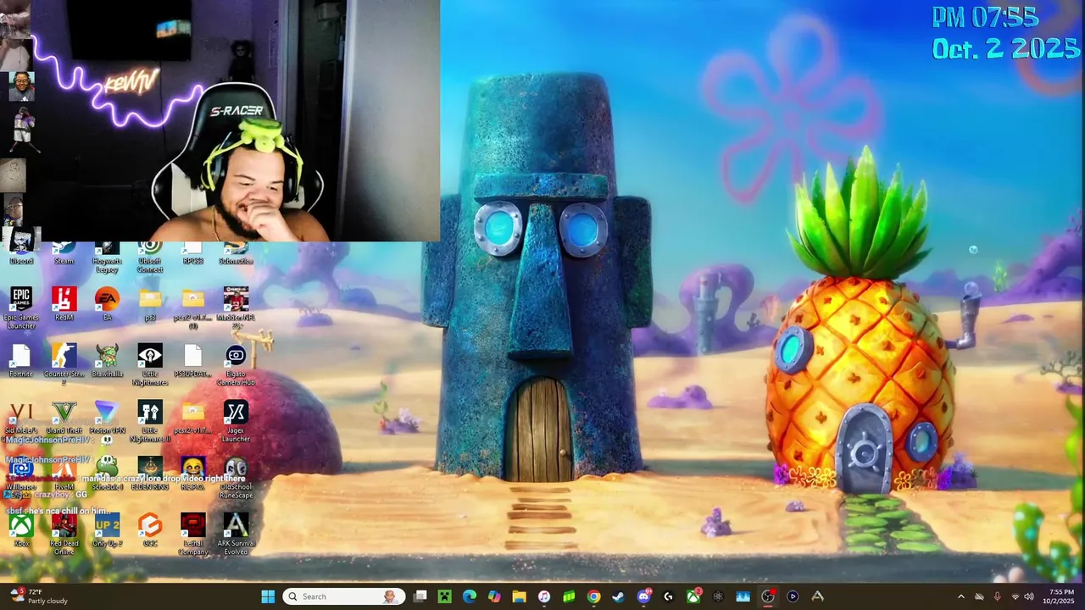The image size is (1085, 610).
Task: Open the volume speaker tray control
Action: (x=1029, y=596)
